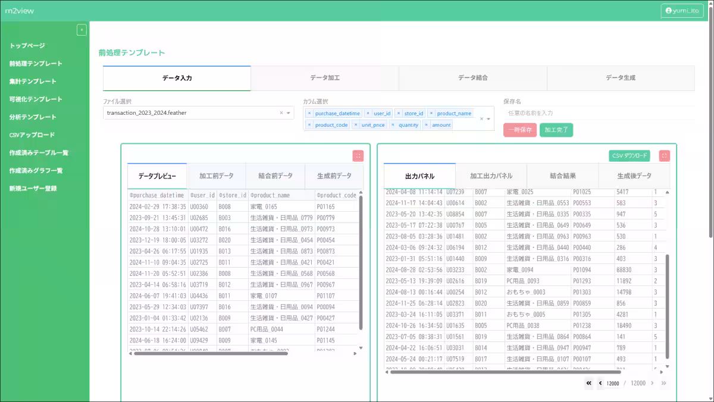Open the ファイル選択 dropdown arrow
The height and width of the screenshot is (402, 714).
coord(289,113)
